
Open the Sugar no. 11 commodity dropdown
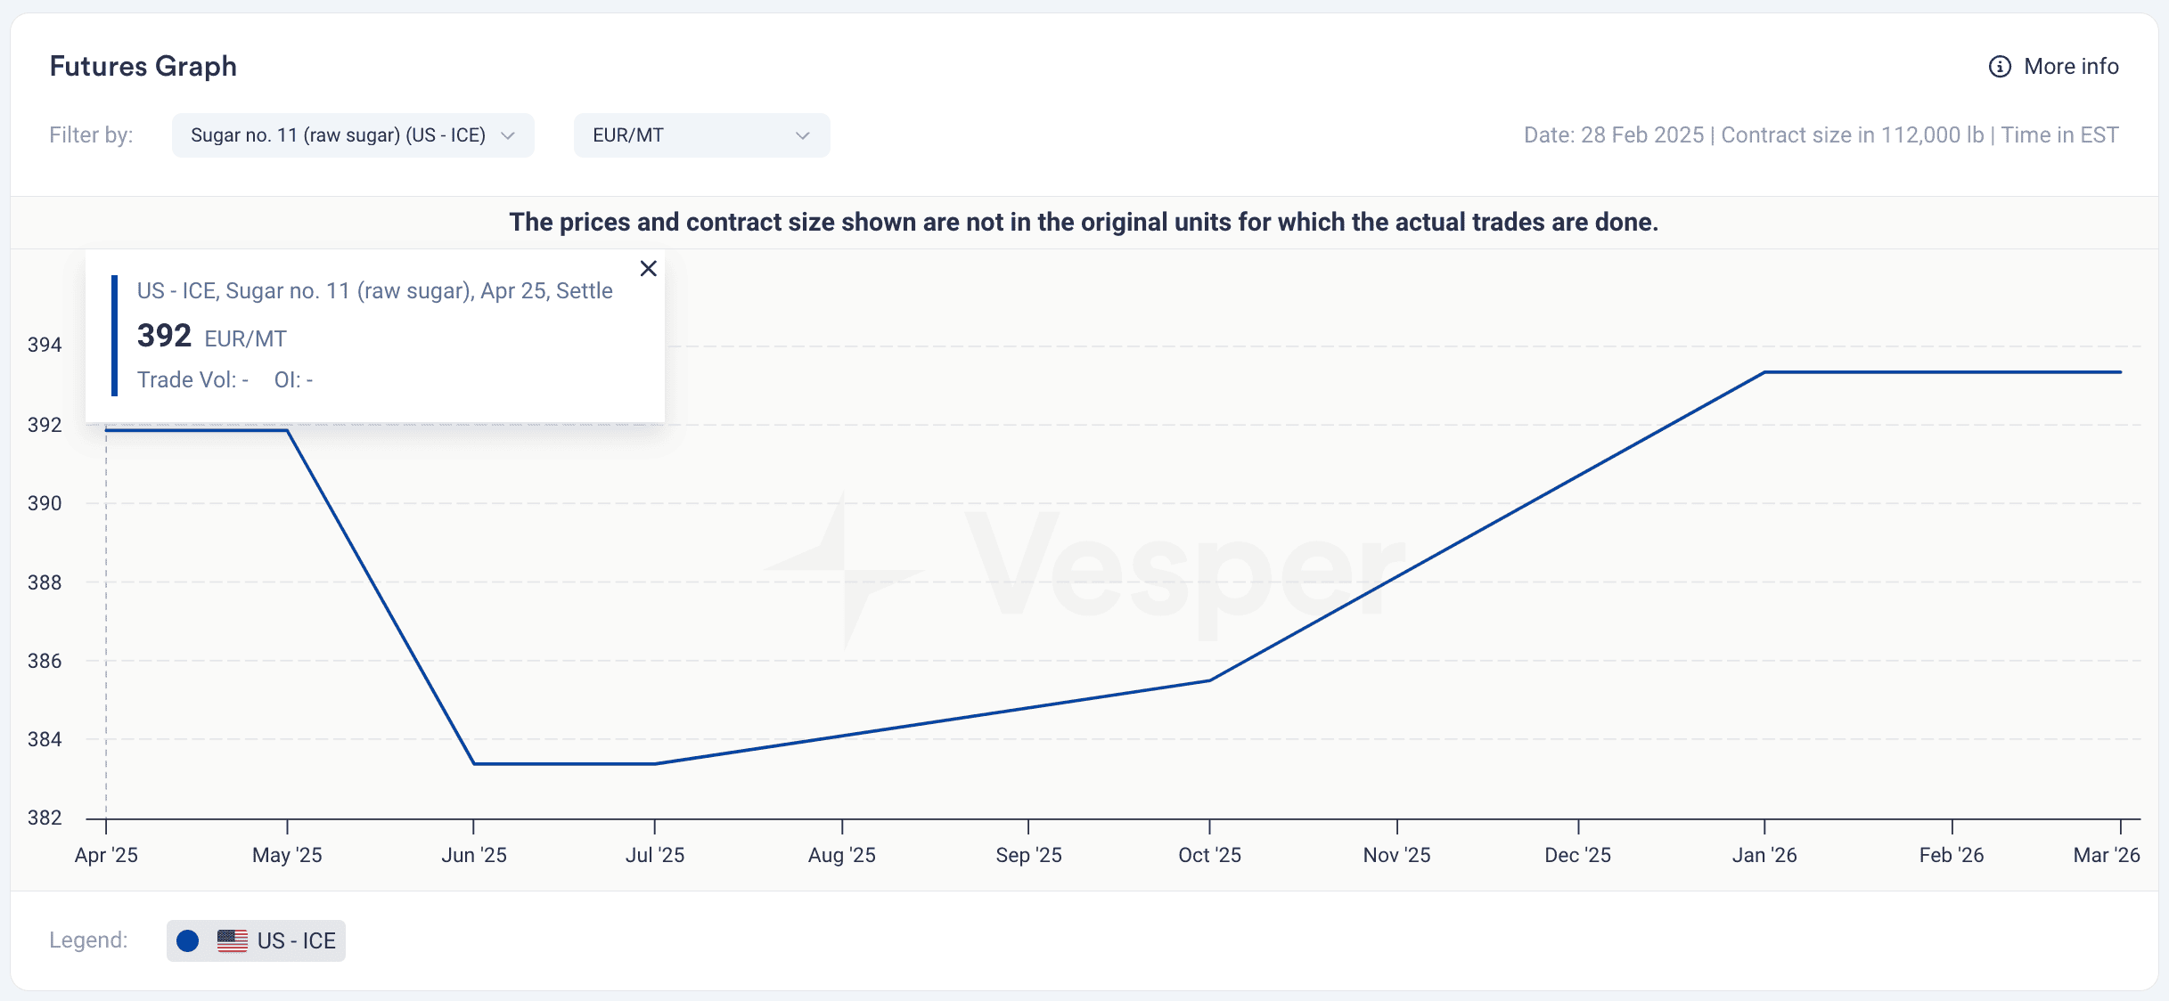(353, 135)
